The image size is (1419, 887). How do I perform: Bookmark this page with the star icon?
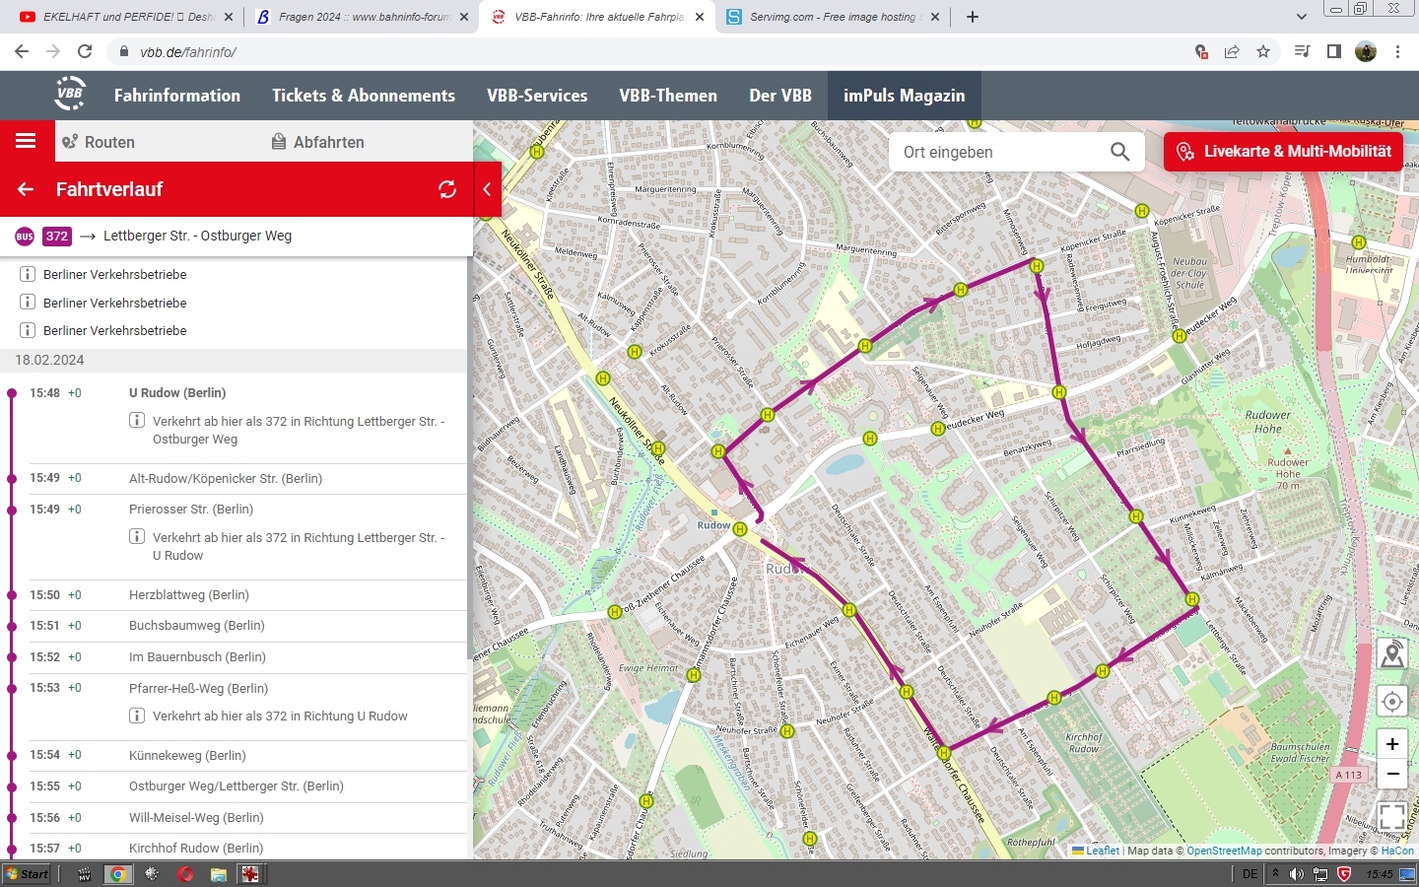pos(1263,51)
